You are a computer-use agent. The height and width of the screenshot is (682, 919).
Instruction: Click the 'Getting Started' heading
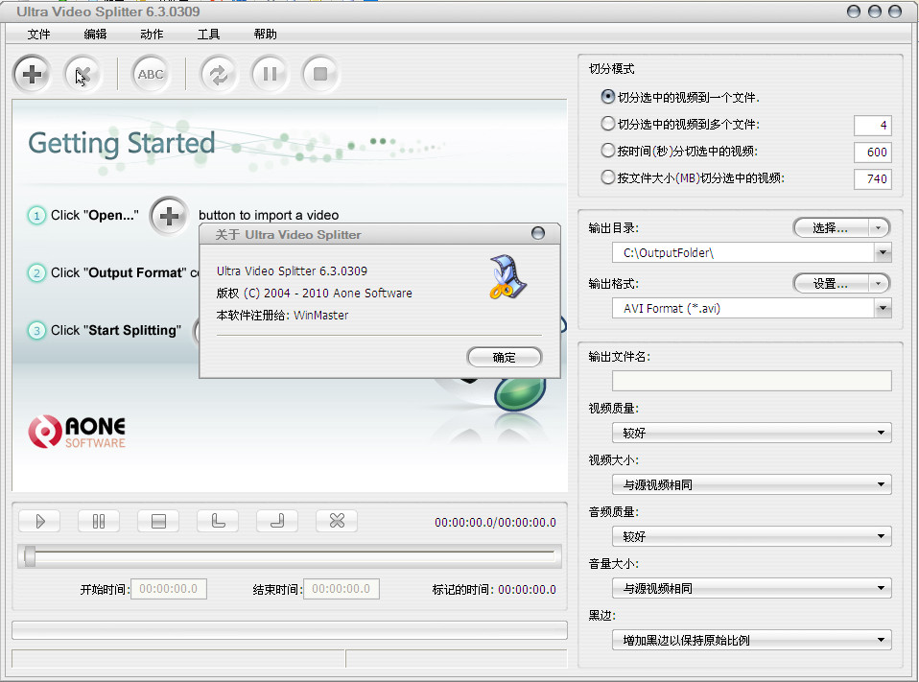(122, 144)
